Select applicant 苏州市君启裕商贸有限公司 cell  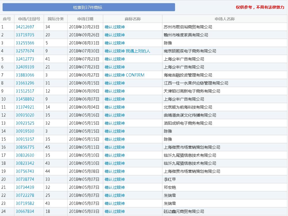188,27
